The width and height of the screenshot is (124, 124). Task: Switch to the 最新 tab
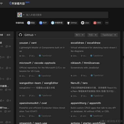8,35
